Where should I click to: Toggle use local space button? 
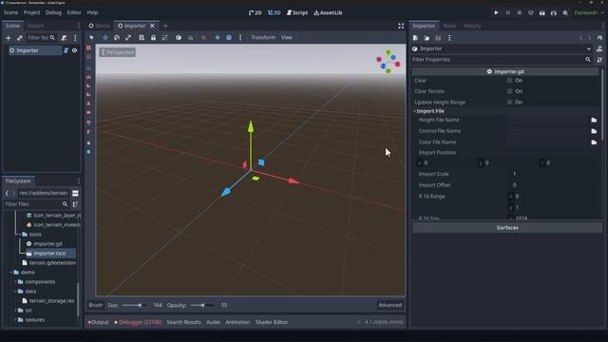click(179, 38)
